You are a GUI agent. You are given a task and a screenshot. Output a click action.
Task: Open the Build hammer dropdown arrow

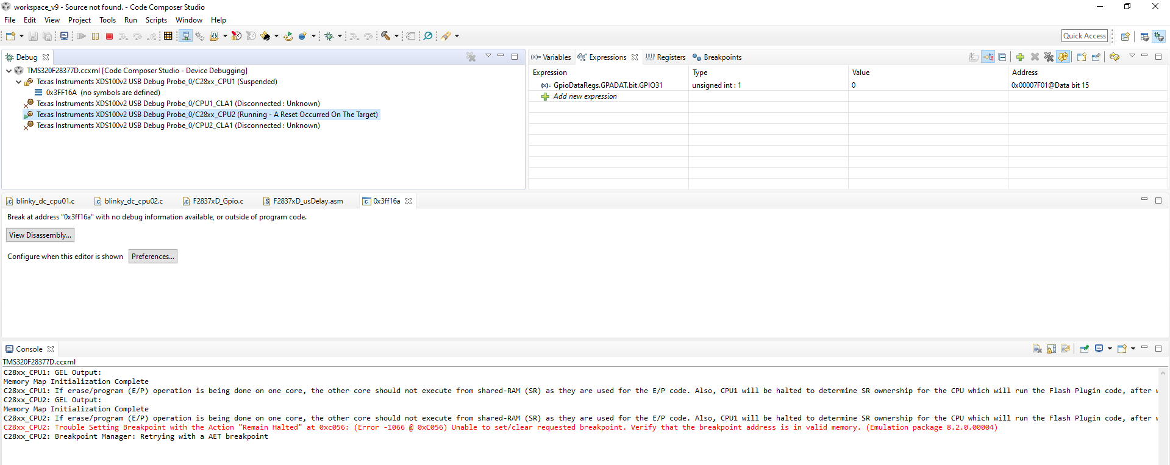pos(396,36)
